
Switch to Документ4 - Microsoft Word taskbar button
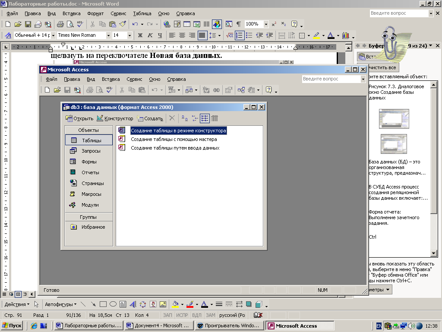click(x=159, y=326)
